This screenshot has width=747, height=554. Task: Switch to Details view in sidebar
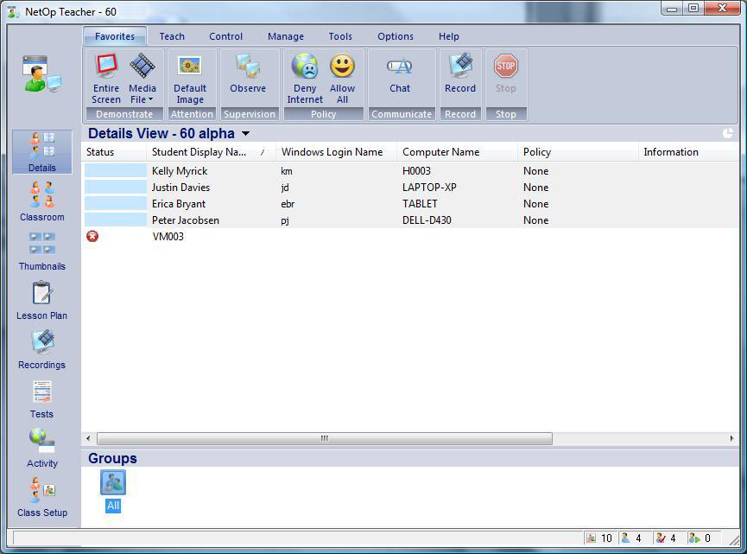(x=42, y=152)
